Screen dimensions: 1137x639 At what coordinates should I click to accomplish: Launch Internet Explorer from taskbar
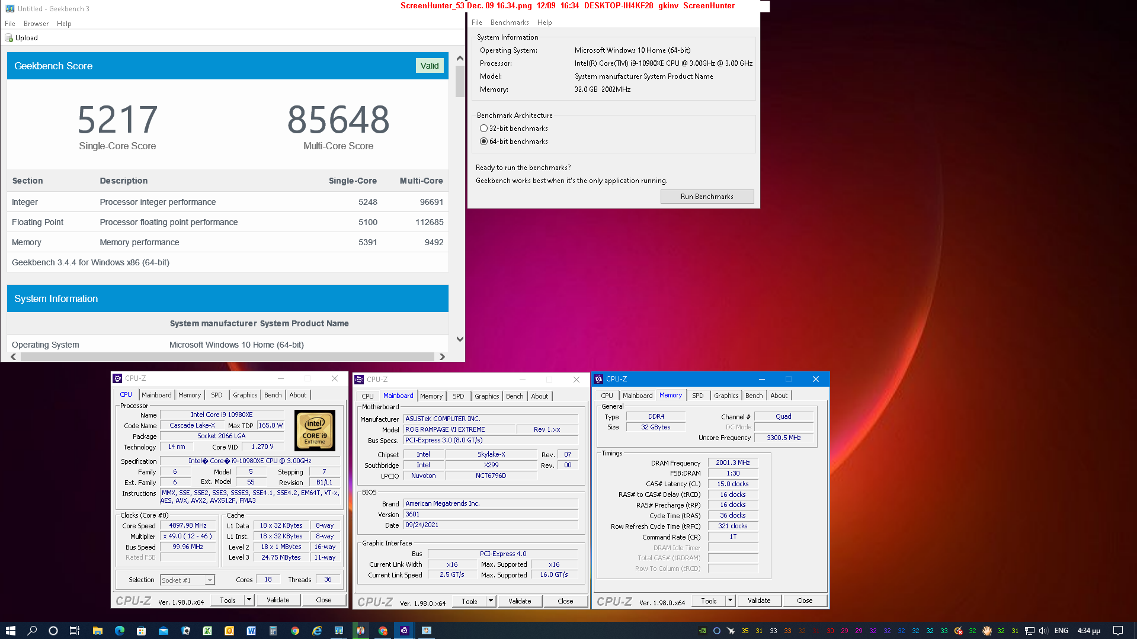(x=317, y=631)
